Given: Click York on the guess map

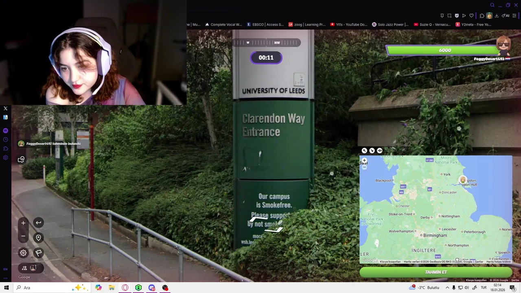Looking at the screenshot, I should pyautogui.click(x=447, y=175).
